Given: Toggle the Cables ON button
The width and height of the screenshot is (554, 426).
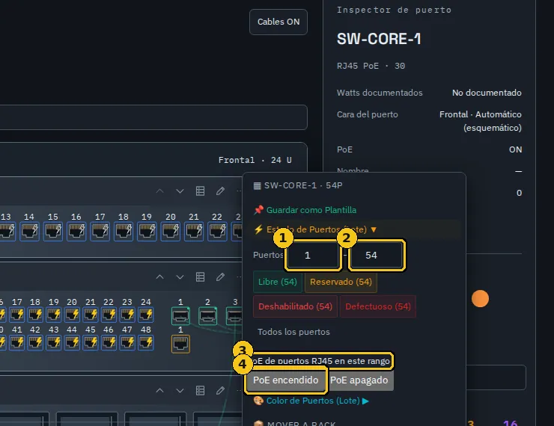Looking at the screenshot, I should [278, 22].
